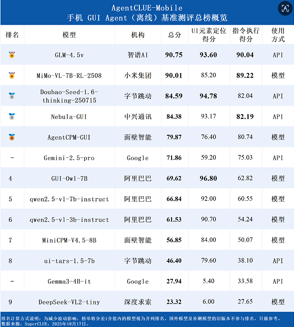Click the gold medal beside MiMo-VL-7B-RL-2508
This screenshot has width=294, height=327.
[x=12, y=75]
